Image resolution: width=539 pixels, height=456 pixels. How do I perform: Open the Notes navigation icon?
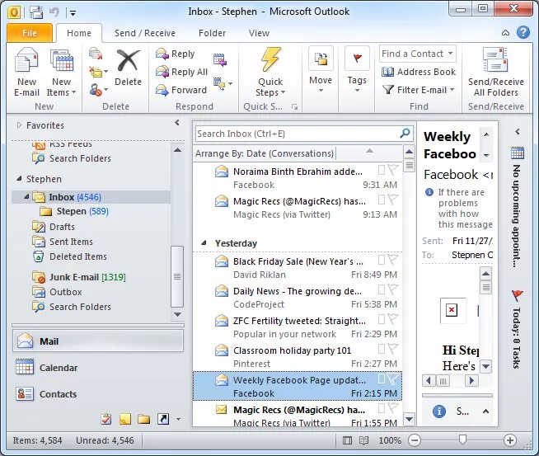(x=124, y=419)
